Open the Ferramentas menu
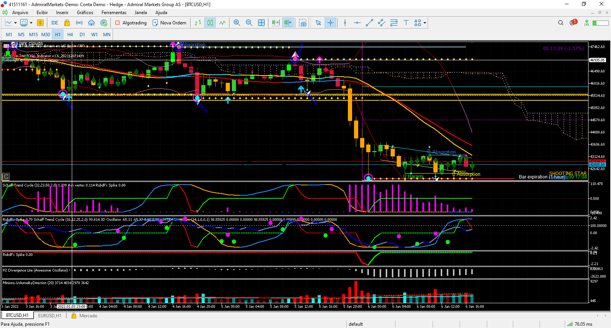The height and width of the screenshot is (328, 611). point(114,13)
